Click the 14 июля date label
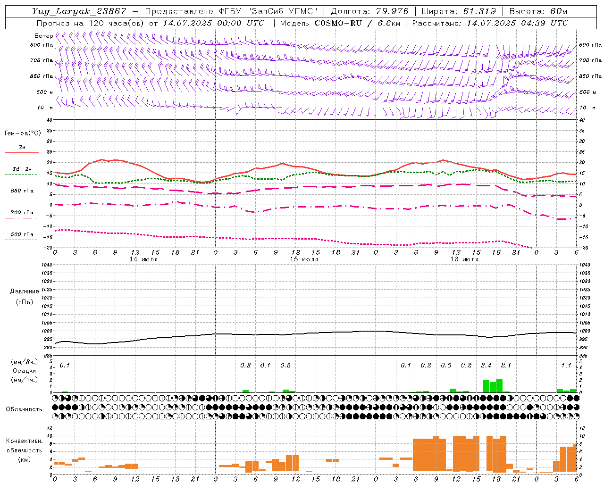Screen dimensions: 604x483 [x=143, y=259]
